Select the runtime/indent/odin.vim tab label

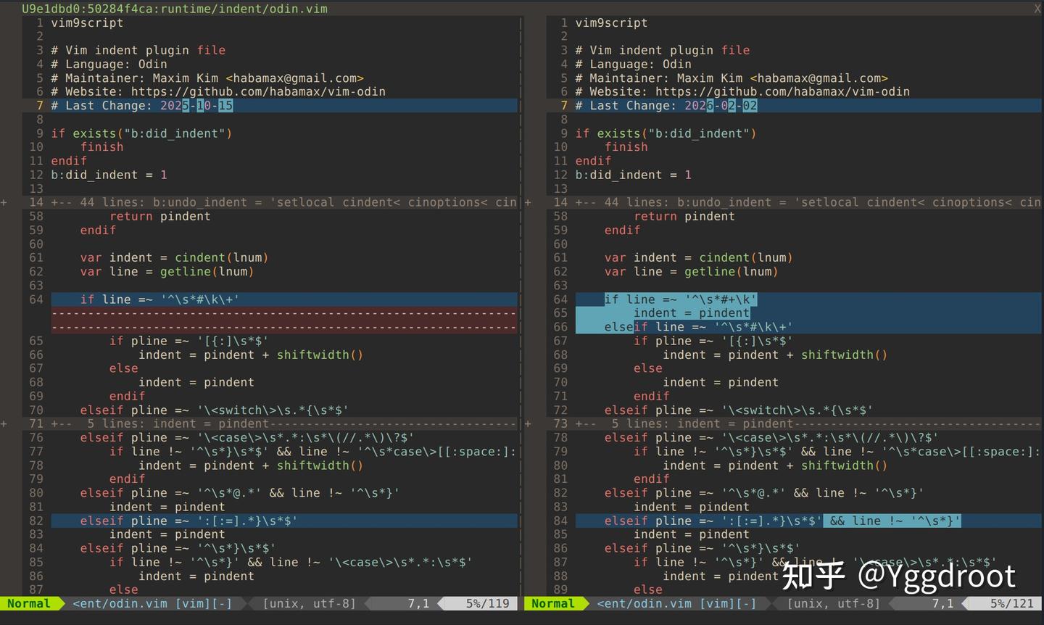(175, 9)
